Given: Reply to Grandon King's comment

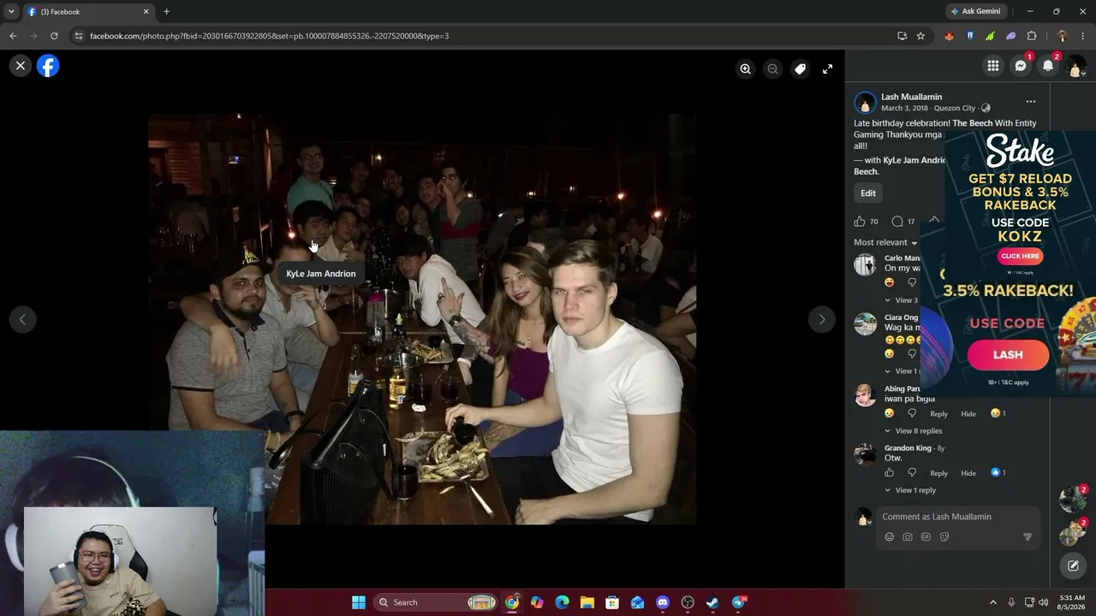Looking at the screenshot, I should pyautogui.click(x=938, y=474).
